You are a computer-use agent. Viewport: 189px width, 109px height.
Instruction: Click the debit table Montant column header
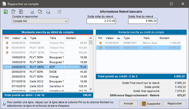(76, 38)
